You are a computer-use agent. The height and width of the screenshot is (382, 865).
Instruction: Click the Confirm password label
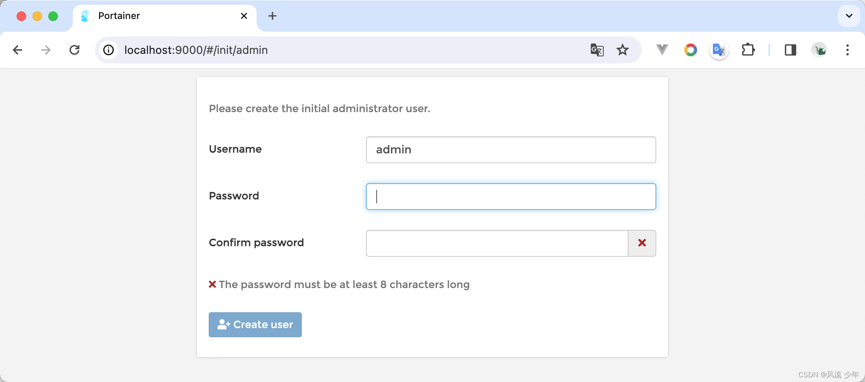pos(256,243)
